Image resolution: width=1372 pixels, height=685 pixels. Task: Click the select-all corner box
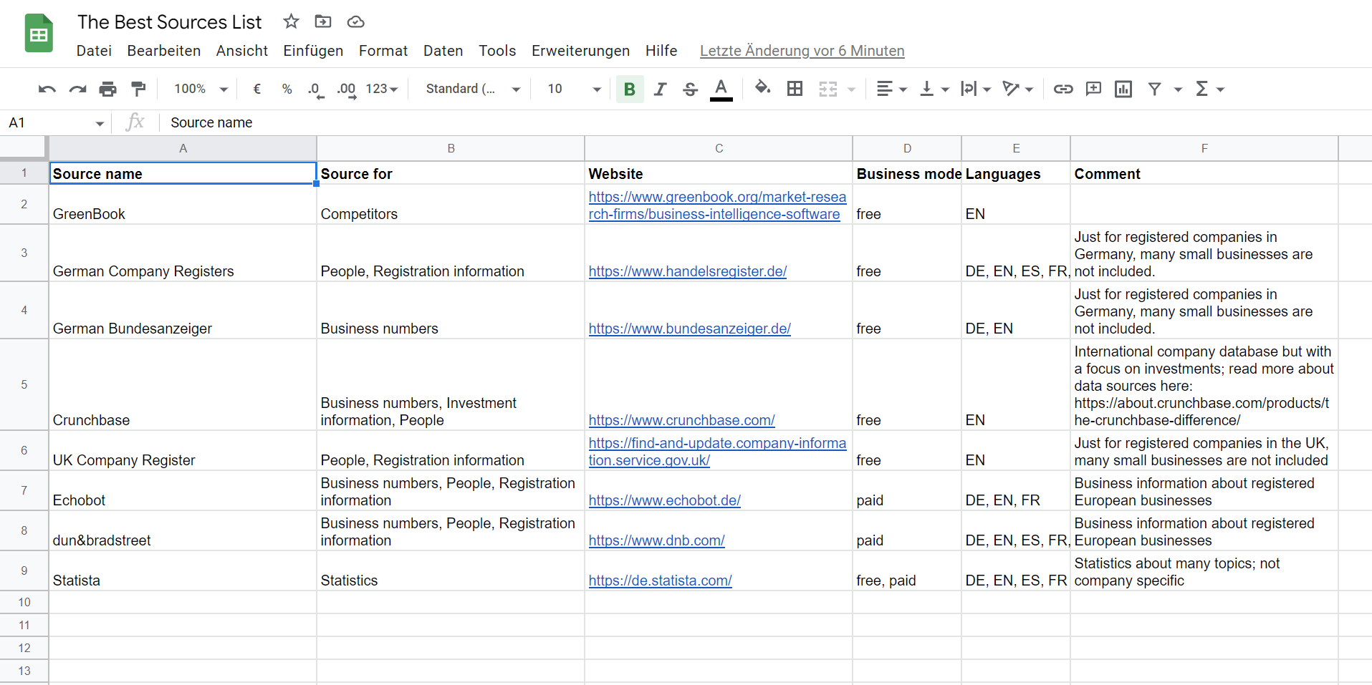[x=24, y=148]
